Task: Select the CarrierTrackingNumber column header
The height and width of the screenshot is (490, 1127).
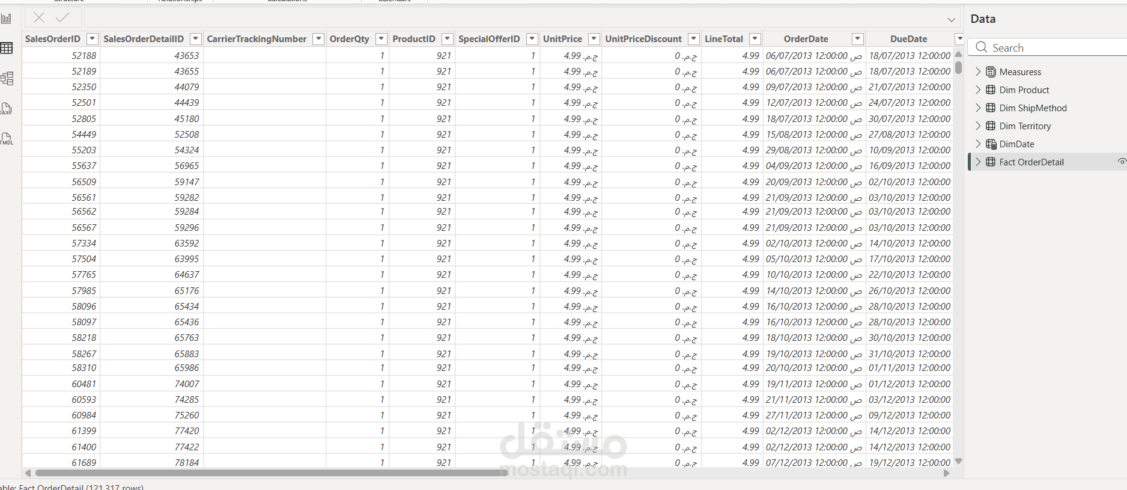Action: tap(257, 39)
